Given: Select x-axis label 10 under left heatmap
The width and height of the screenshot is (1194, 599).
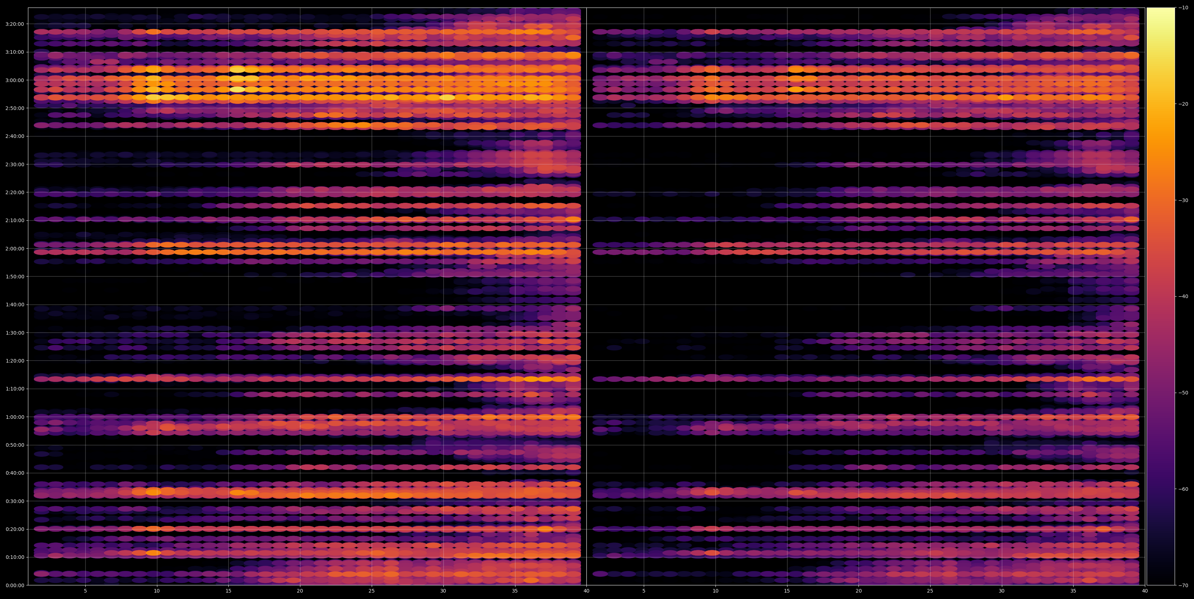Looking at the screenshot, I should tap(157, 591).
